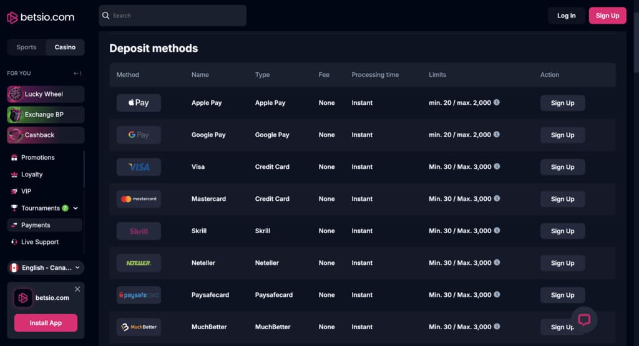639x346 pixels.
Task: Click the Limits column header
Action: (x=437, y=75)
